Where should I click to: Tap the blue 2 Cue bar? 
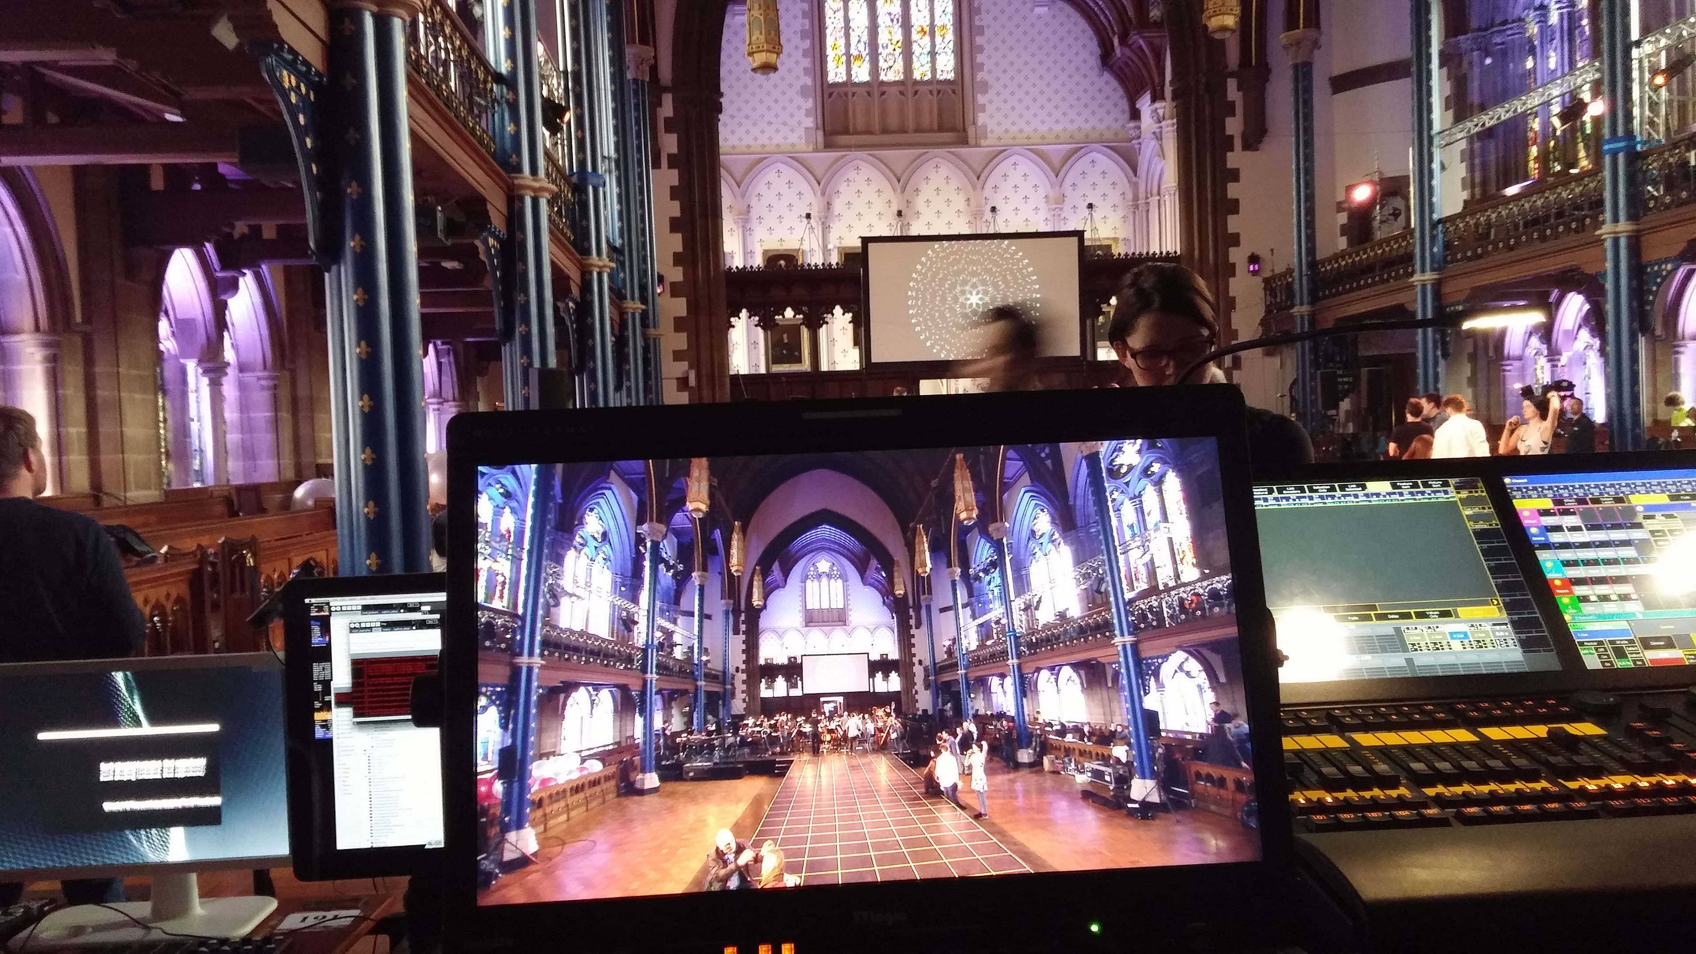[x=1602, y=635]
